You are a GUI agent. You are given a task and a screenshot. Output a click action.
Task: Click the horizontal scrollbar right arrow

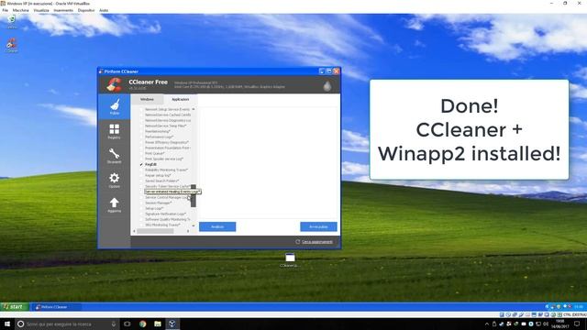click(x=188, y=231)
